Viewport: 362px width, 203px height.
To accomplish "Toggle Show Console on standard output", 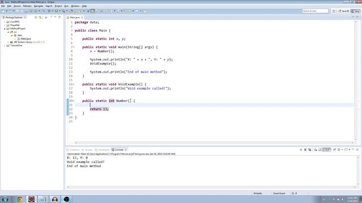I will [x=324, y=150].
